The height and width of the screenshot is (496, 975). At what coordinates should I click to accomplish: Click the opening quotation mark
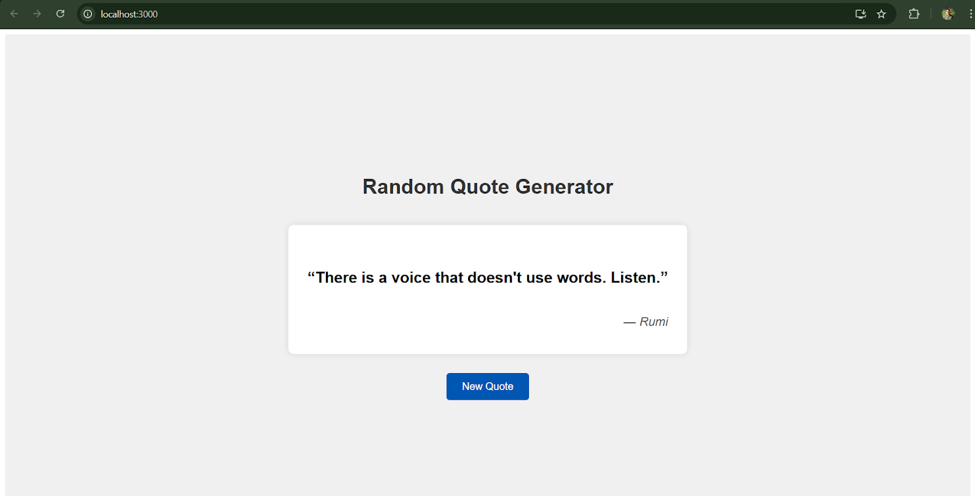coord(311,276)
